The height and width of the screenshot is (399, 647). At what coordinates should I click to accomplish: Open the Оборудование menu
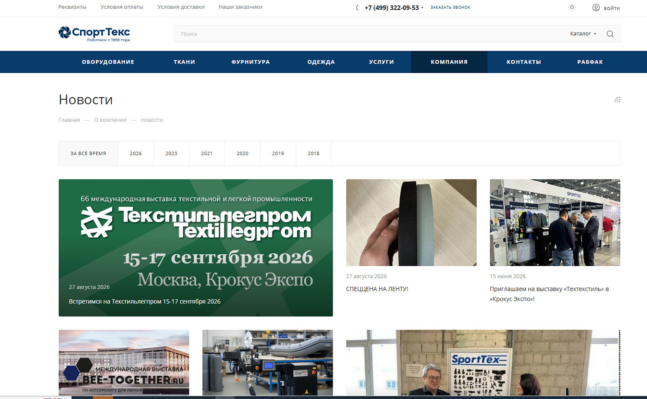coord(108,62)
